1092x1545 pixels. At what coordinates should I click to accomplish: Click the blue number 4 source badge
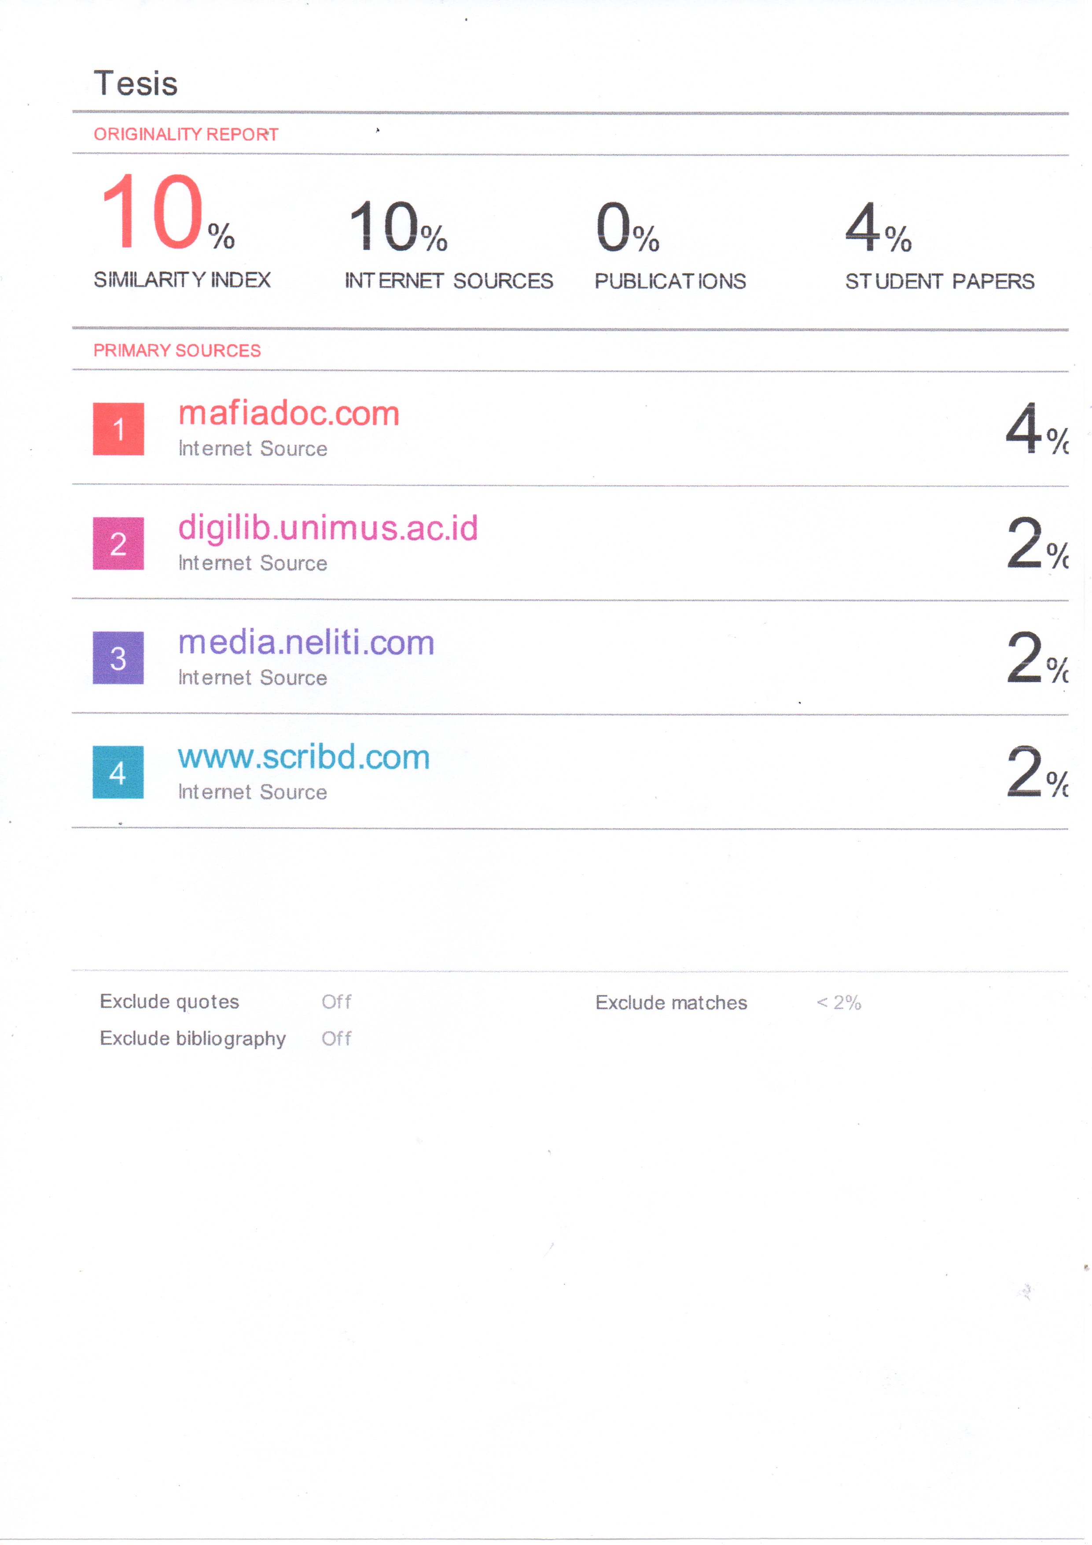point(118,772)
